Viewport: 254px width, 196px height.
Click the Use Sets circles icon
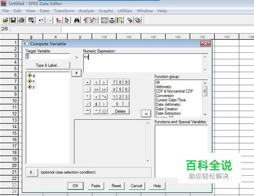coord(138,20)
